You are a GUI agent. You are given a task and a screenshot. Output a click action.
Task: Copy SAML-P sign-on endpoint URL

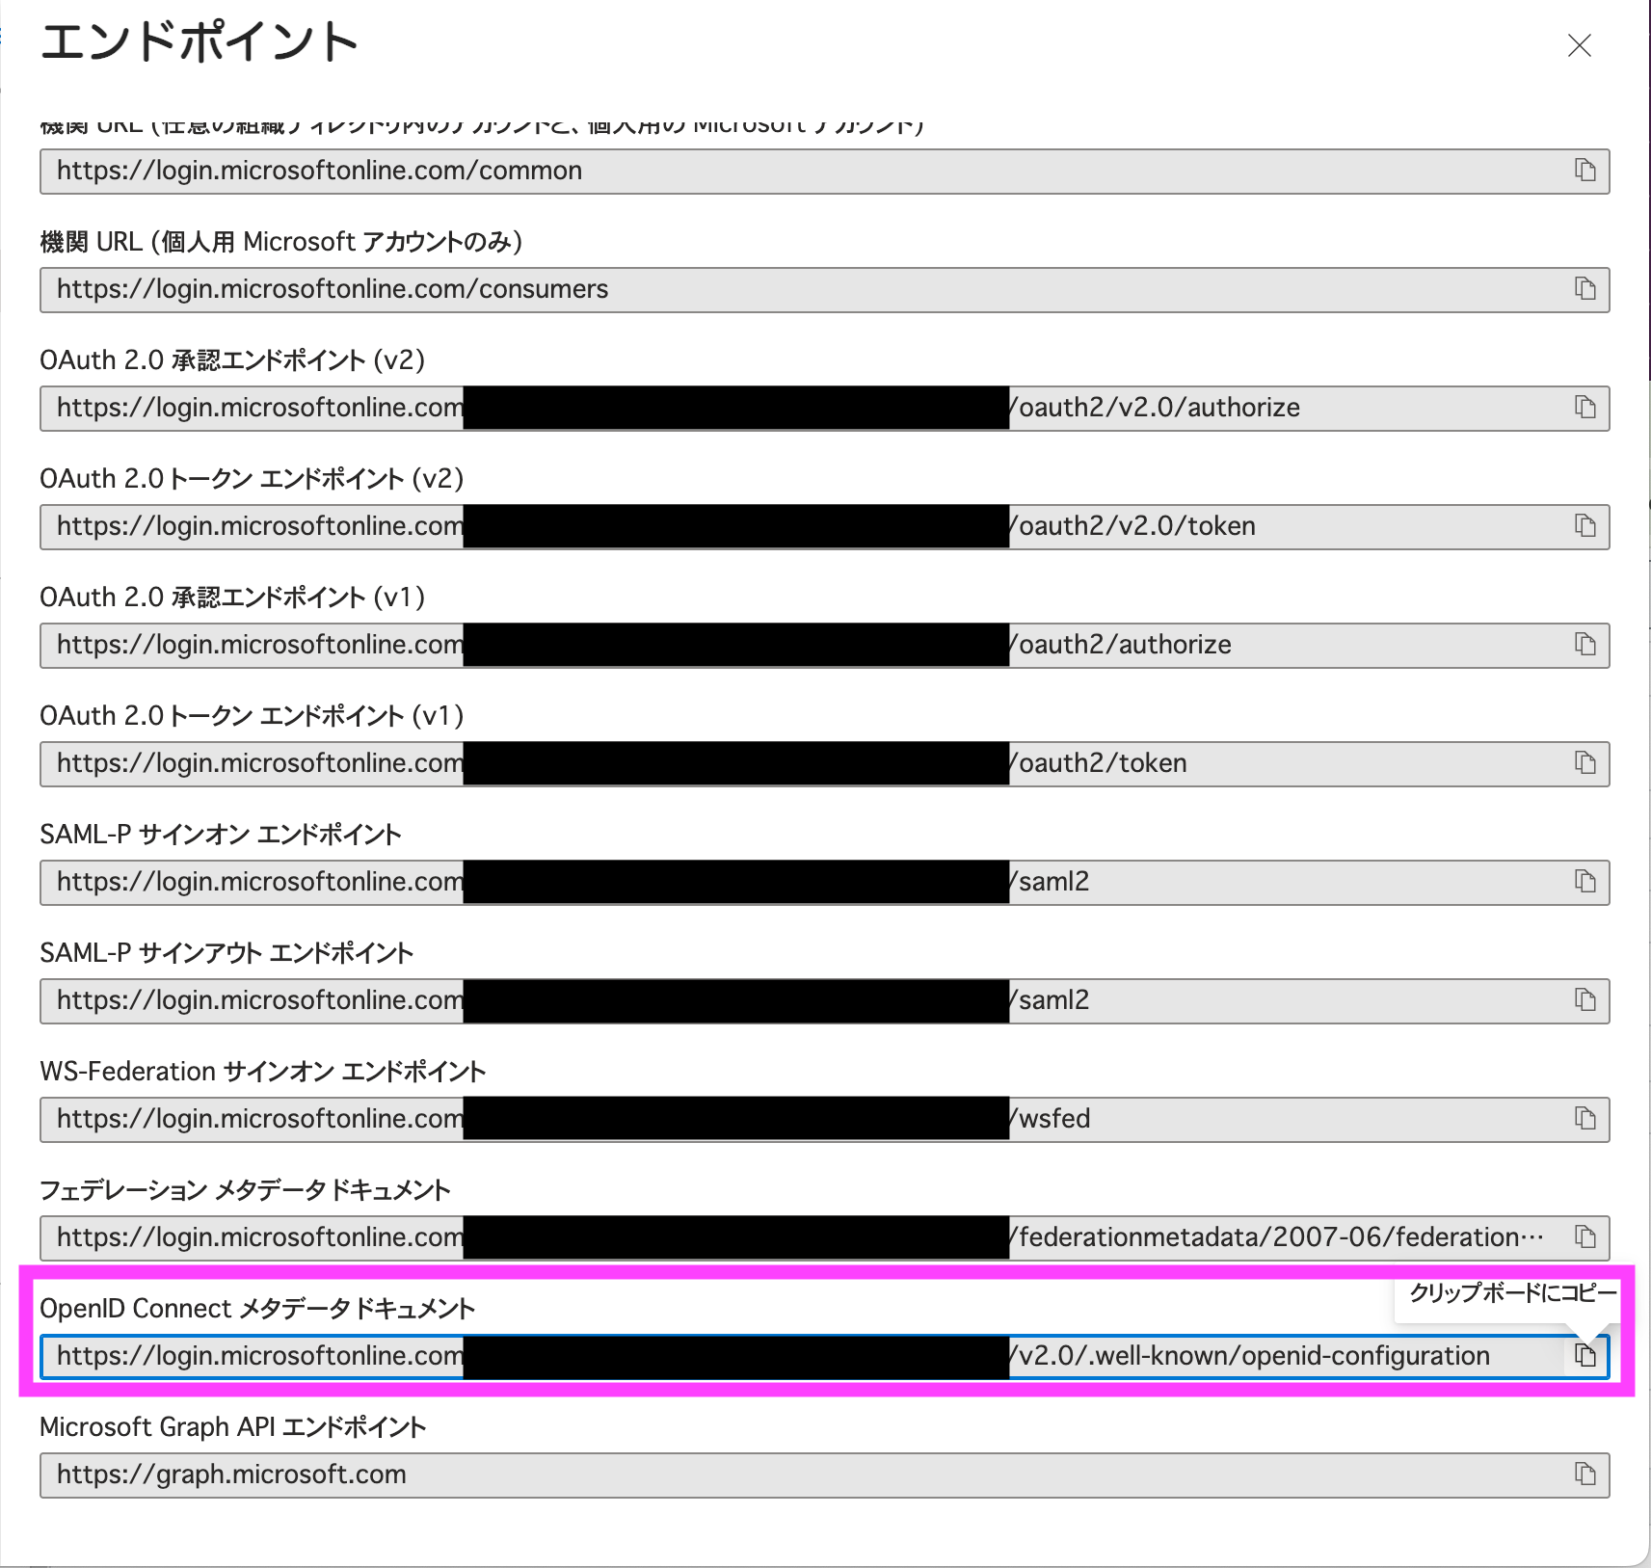(1585, 882)
